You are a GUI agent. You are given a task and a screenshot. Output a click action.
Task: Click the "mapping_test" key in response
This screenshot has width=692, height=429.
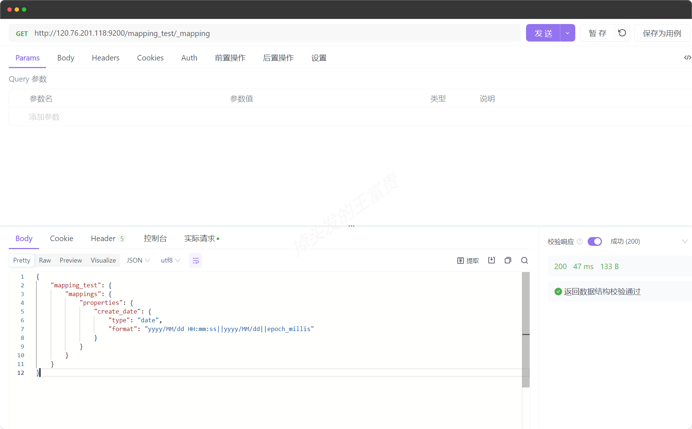point(76,285)
